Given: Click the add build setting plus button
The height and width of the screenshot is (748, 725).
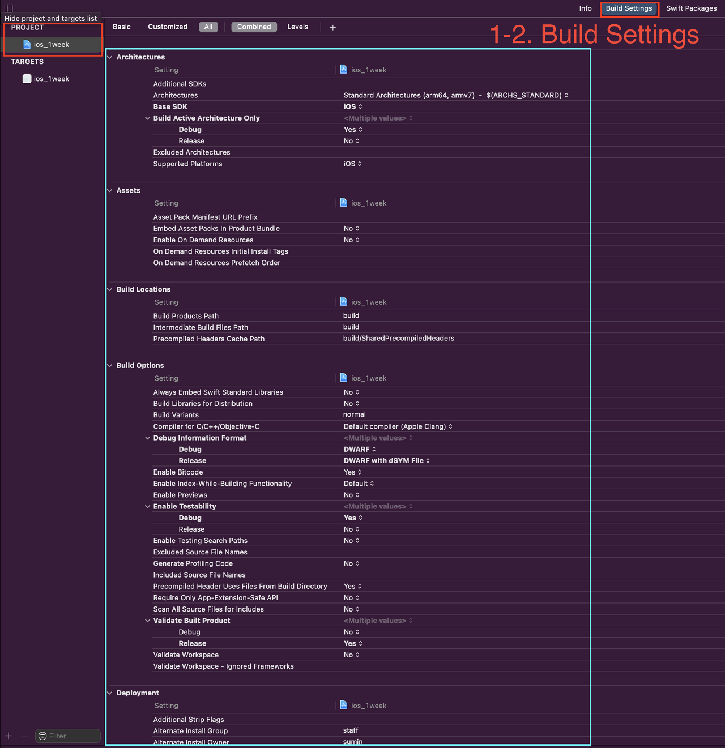Looking at the screenshot, I should (333, 27).
